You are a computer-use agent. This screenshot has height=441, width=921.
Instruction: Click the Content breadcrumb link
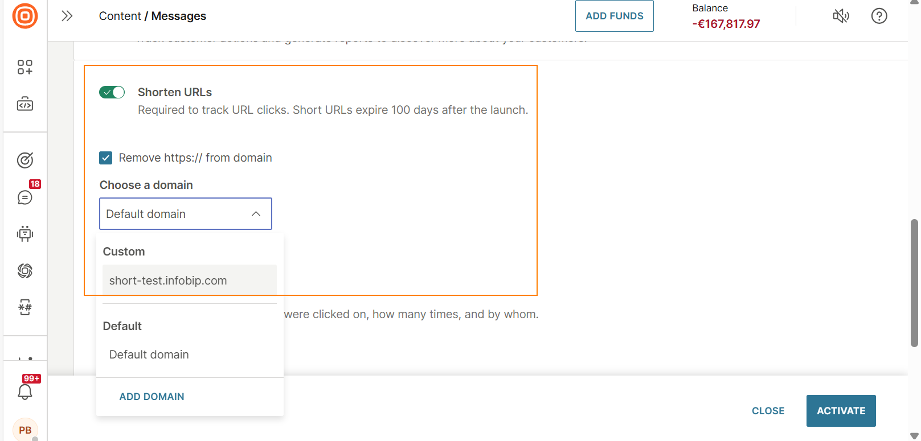click(120, 16)
